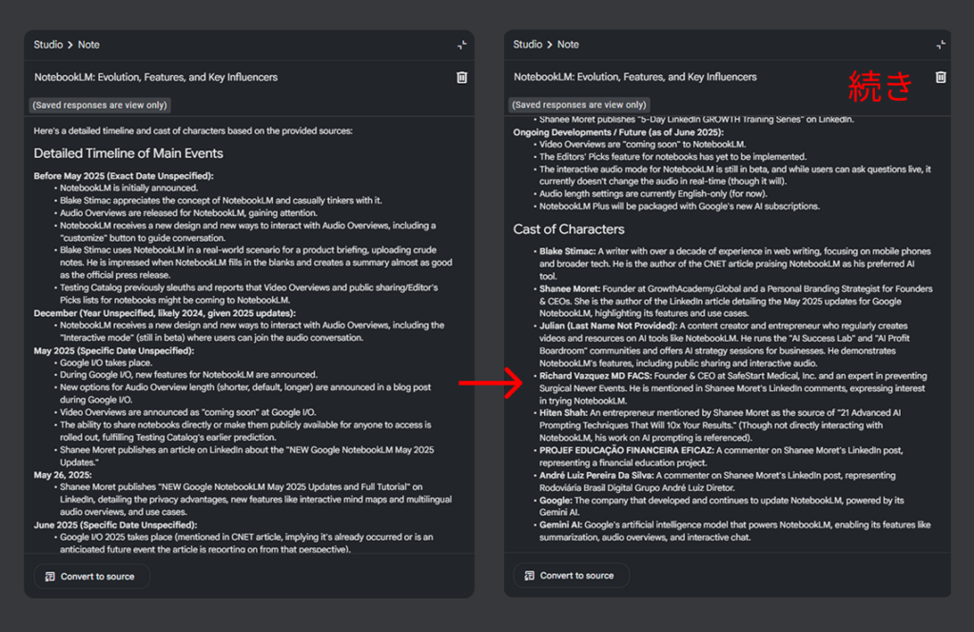Screen dimensions: 974x632
Task: Delete the left note with the trash icon
Action: (462, 78)
